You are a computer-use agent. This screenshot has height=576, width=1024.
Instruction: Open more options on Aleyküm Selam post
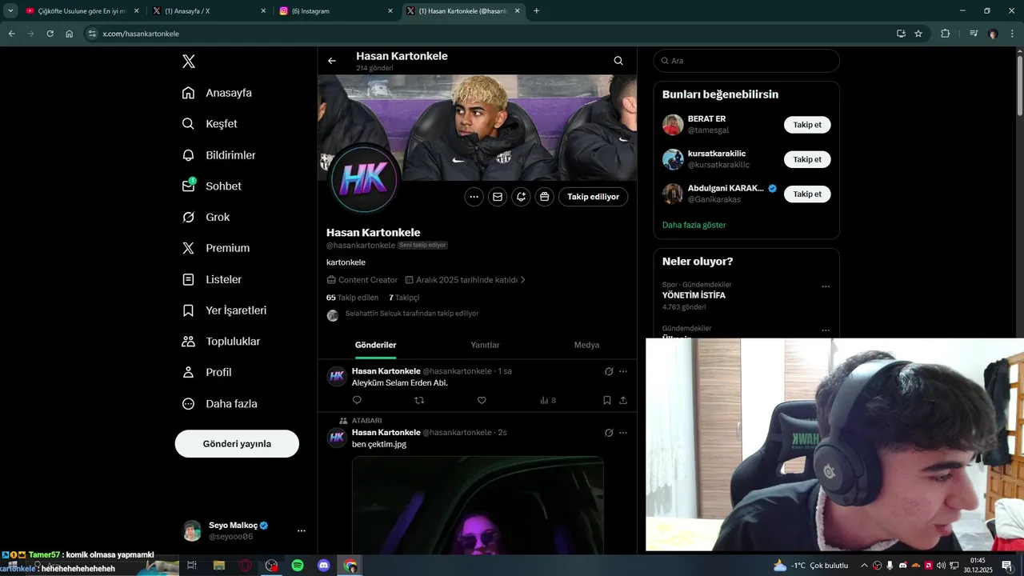(x=623, y=371)
